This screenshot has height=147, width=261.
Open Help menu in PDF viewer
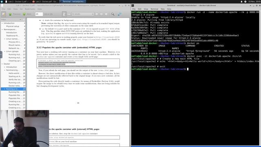pyautogui.click(x=40, y=9)
